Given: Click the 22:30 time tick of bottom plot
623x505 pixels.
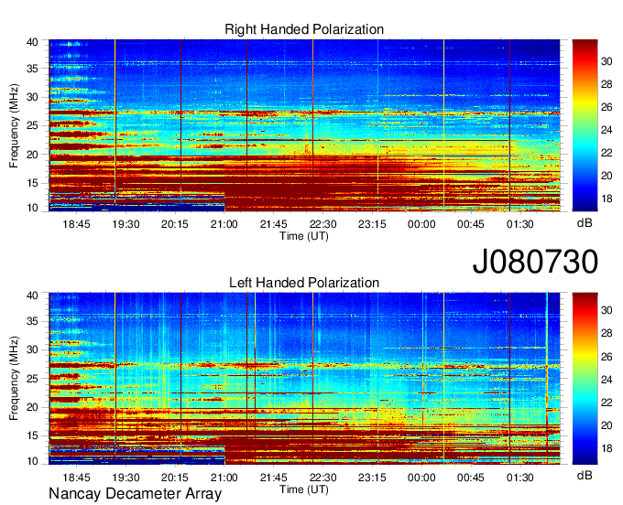Looking at the screenshot, I should [322, 478].
